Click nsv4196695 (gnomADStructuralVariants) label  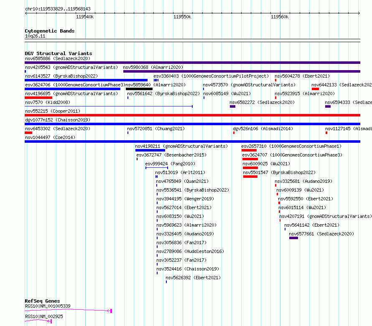pos(71,94)
